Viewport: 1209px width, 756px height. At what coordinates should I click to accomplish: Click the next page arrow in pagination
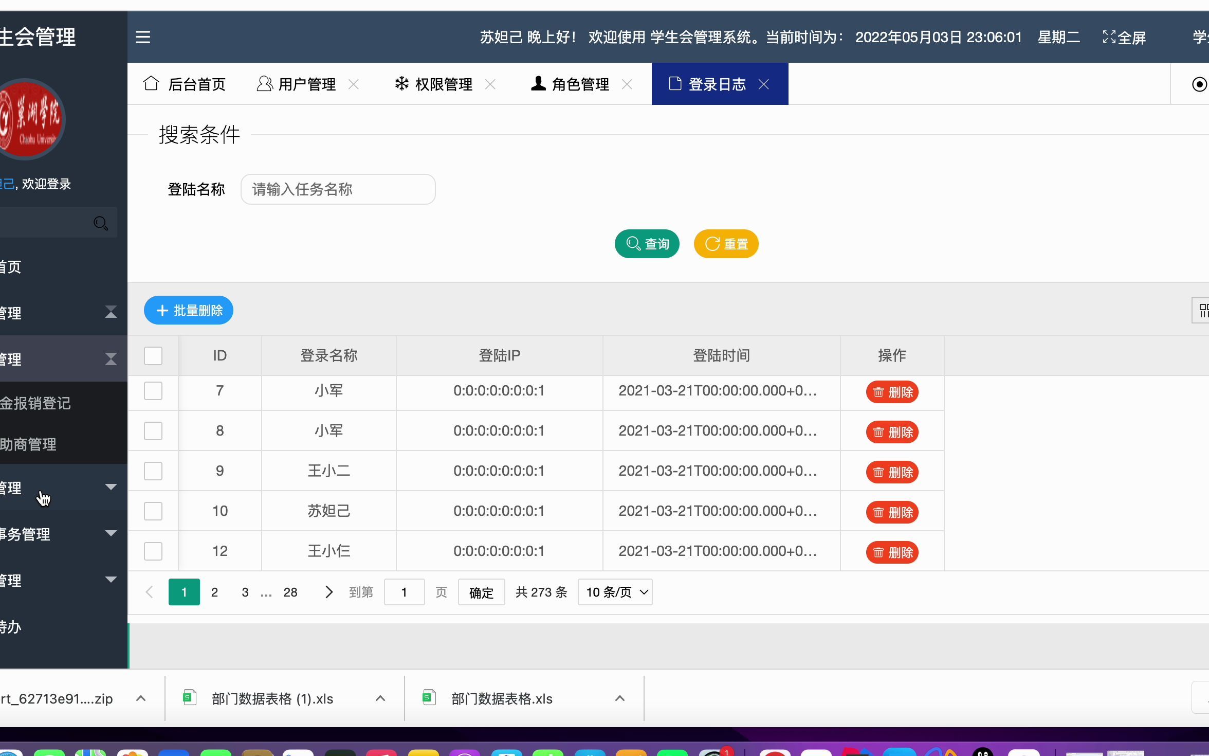(x=329, y=592)
